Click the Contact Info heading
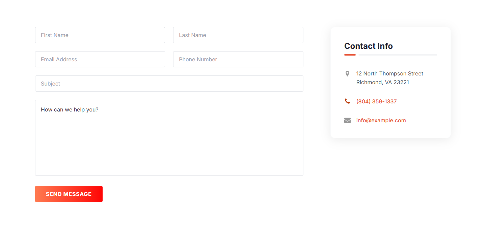486x229 pixels. [x=368, y=46]
